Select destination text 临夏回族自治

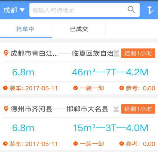pos(93,53)
